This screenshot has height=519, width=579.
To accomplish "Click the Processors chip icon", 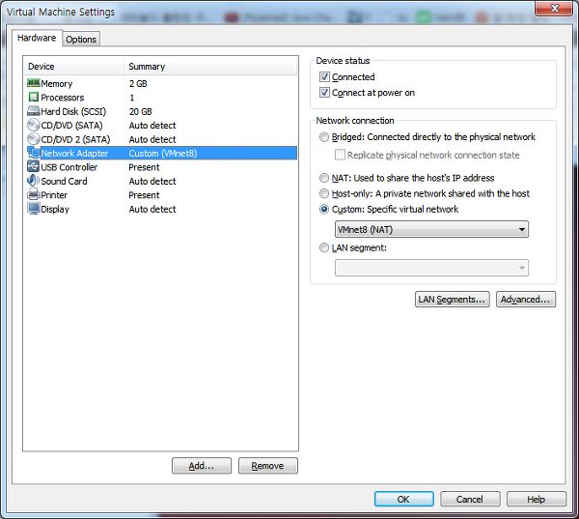I will (33, 98).
